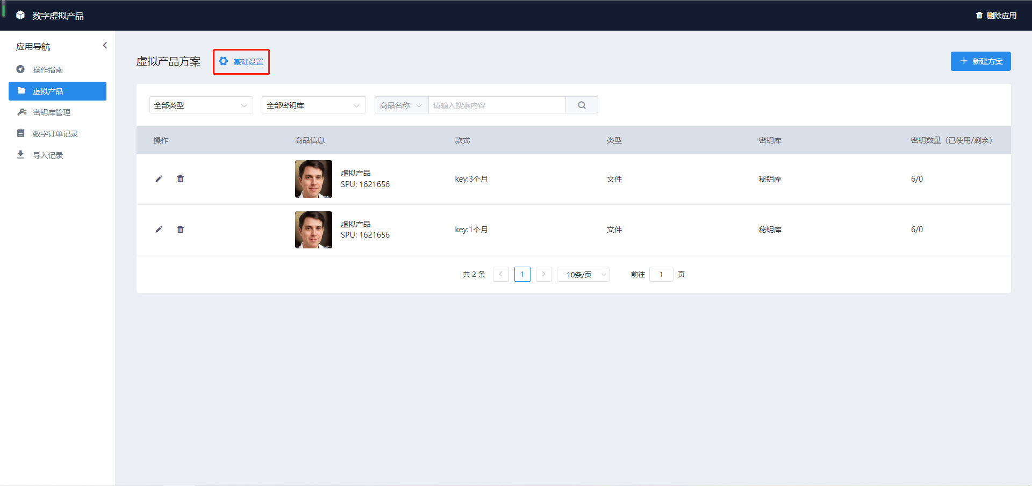Click the key:3个月 cell text
The image size is (1032, 486).
coord(471,179)
